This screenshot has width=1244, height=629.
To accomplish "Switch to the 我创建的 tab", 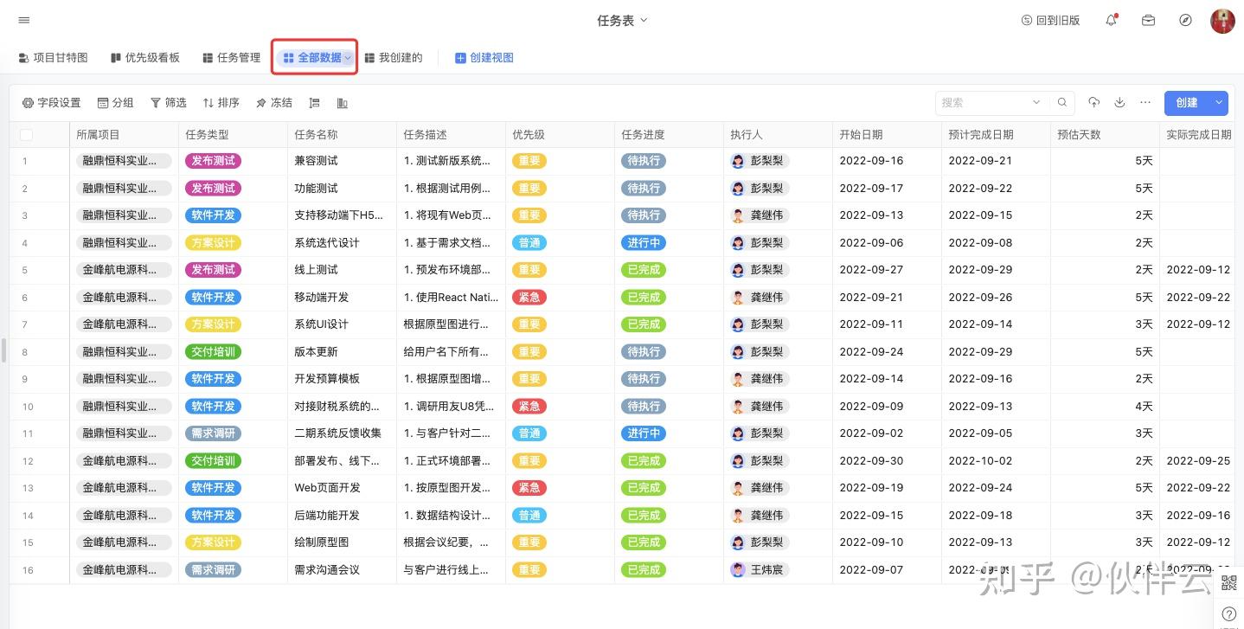I will click(394, 58).
